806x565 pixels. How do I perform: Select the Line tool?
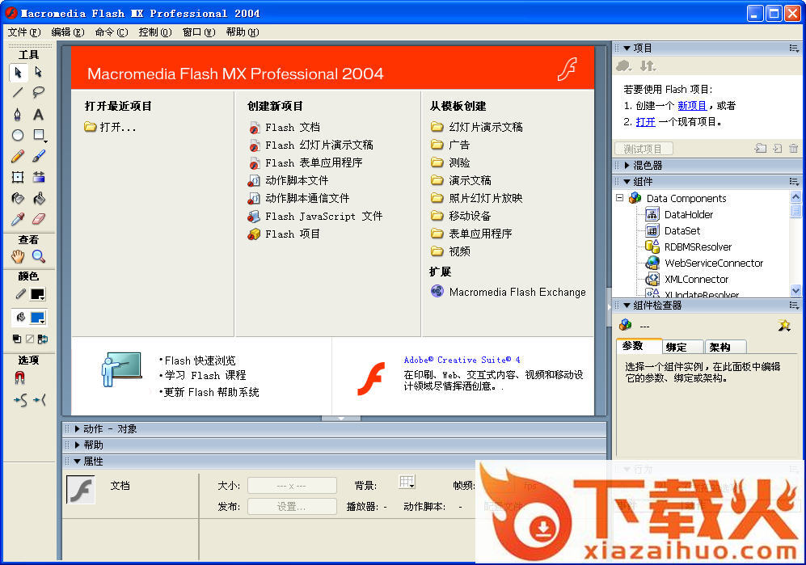[x=18, y=92]
